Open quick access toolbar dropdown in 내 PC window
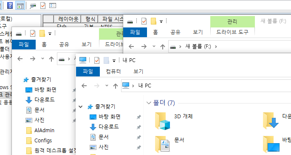The height and width of the screenshot is (155, 291). (x=114, y=61)
